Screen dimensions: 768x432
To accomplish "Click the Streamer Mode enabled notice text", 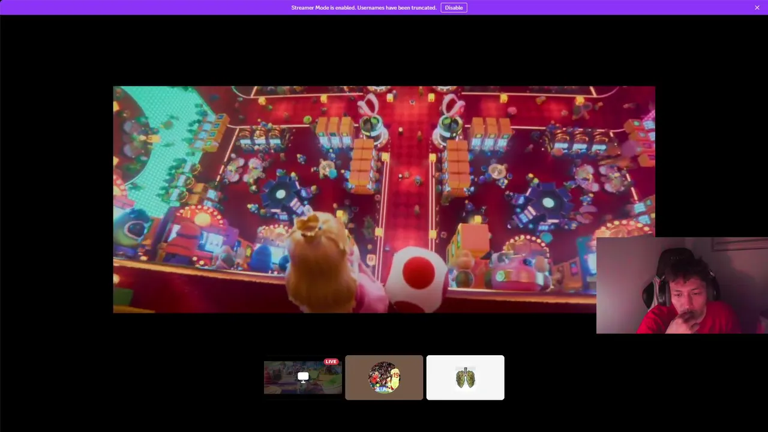I will (364, 8).
